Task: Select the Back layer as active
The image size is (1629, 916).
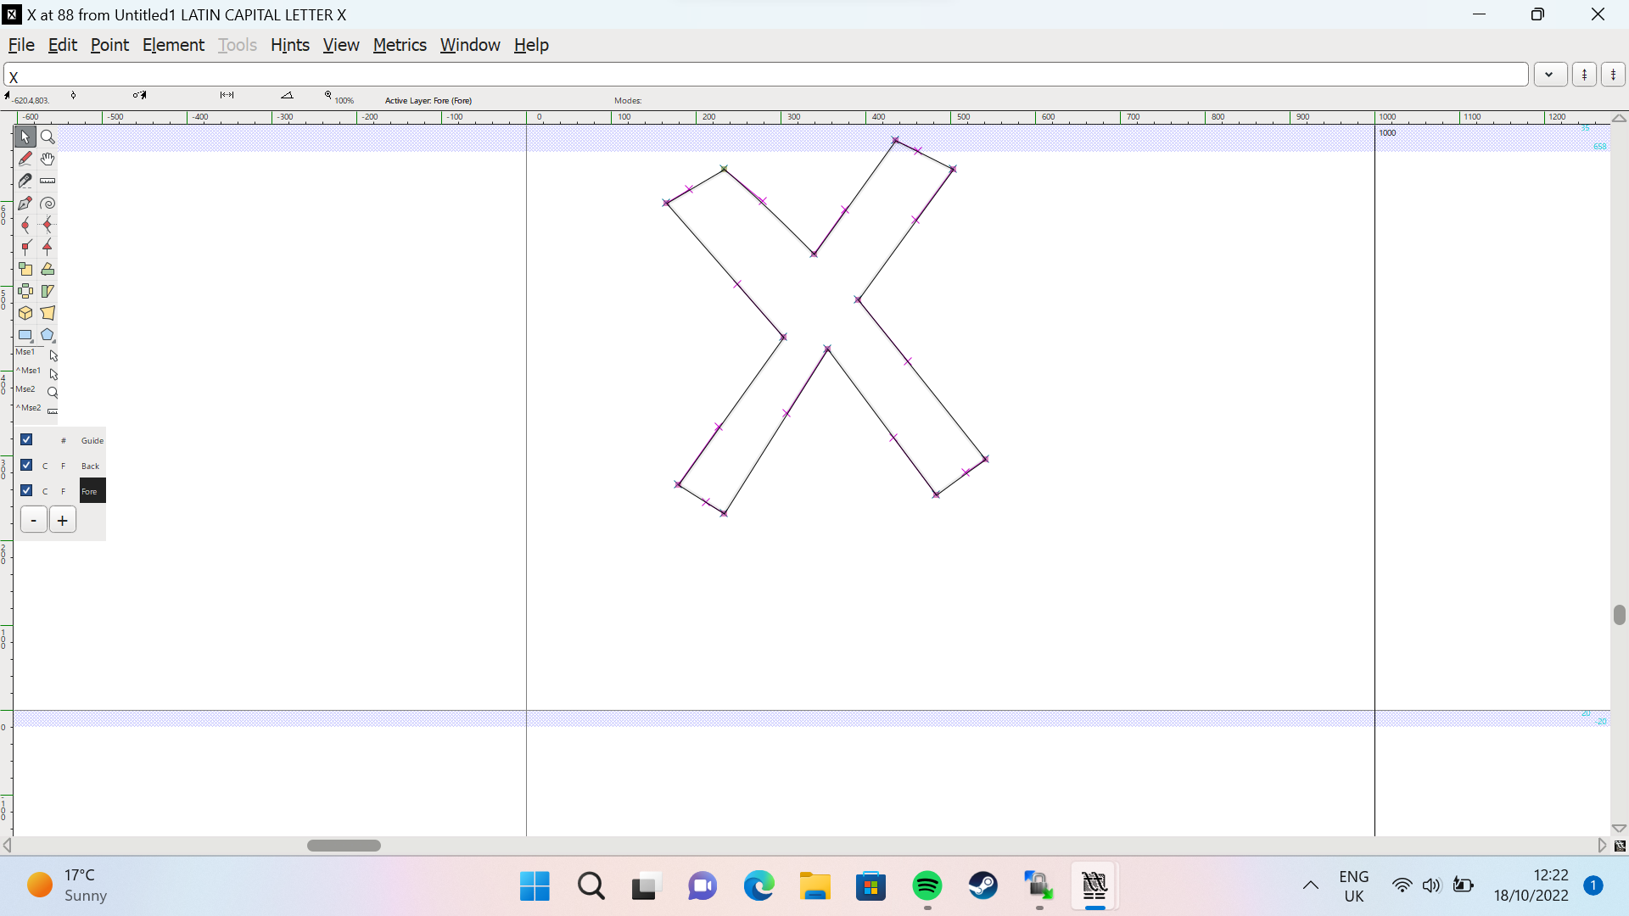Action: point(91,466)
